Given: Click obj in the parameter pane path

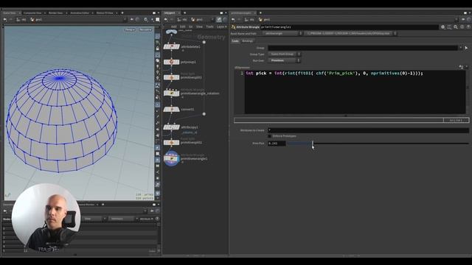Looking at the screenshot, I should [x=250, y=20].
